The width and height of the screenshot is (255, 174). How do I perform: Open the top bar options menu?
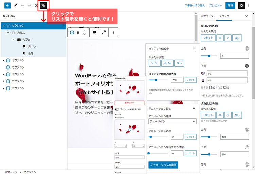(x=249, y=6)
